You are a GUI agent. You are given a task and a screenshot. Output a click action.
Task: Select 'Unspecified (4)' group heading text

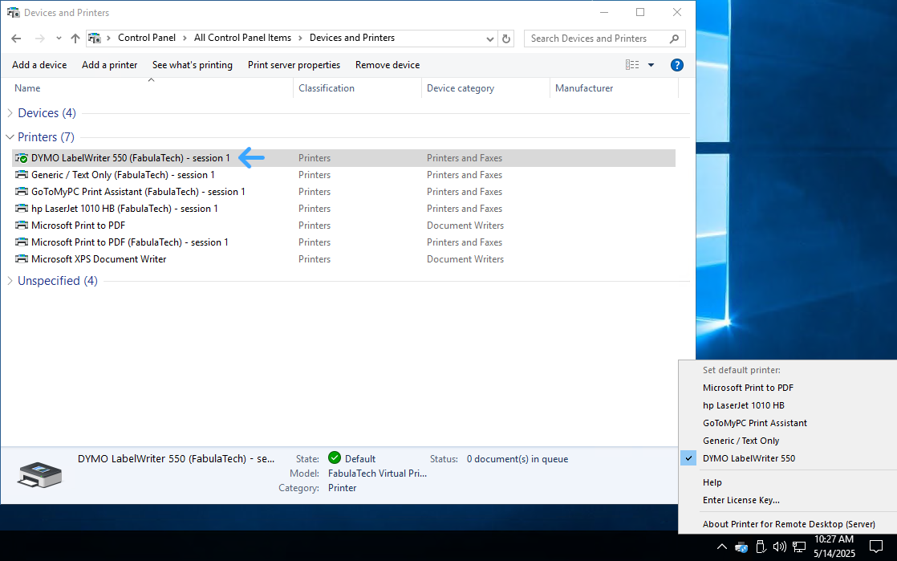pos(58,281)
